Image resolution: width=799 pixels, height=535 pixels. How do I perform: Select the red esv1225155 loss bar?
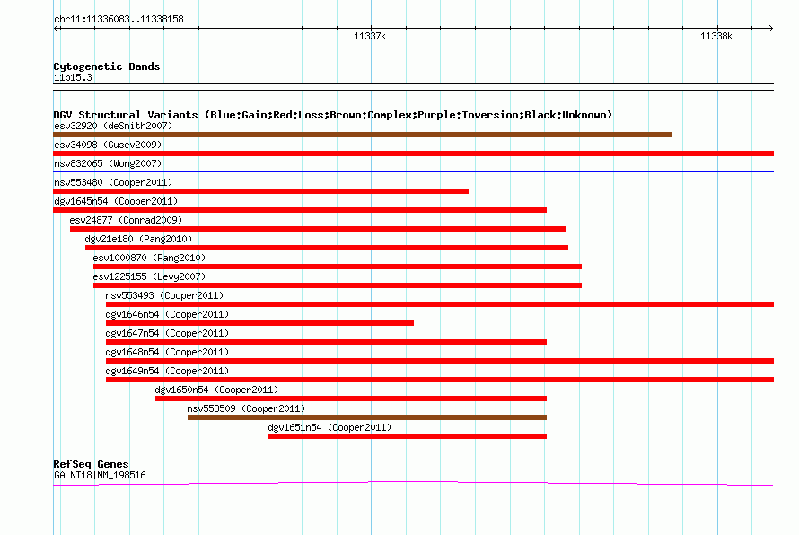pyautogui.click(x=338, y=285)
